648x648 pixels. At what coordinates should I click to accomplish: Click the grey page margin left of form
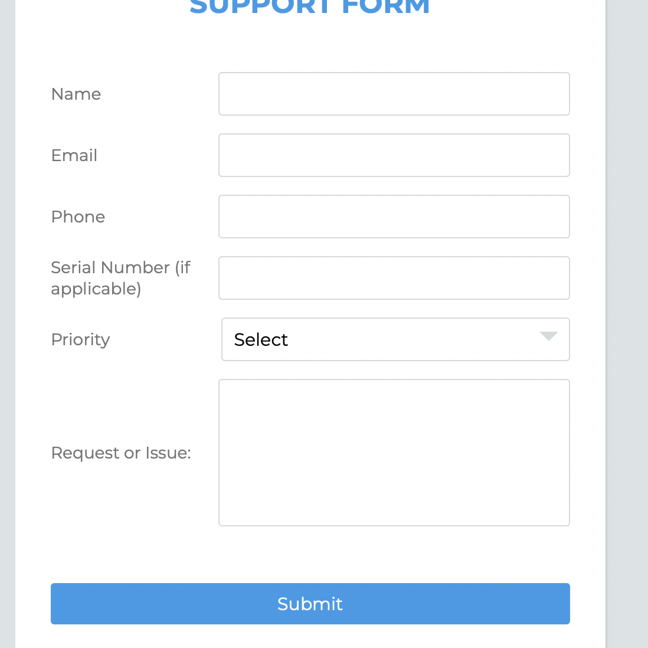coord(7,325)
